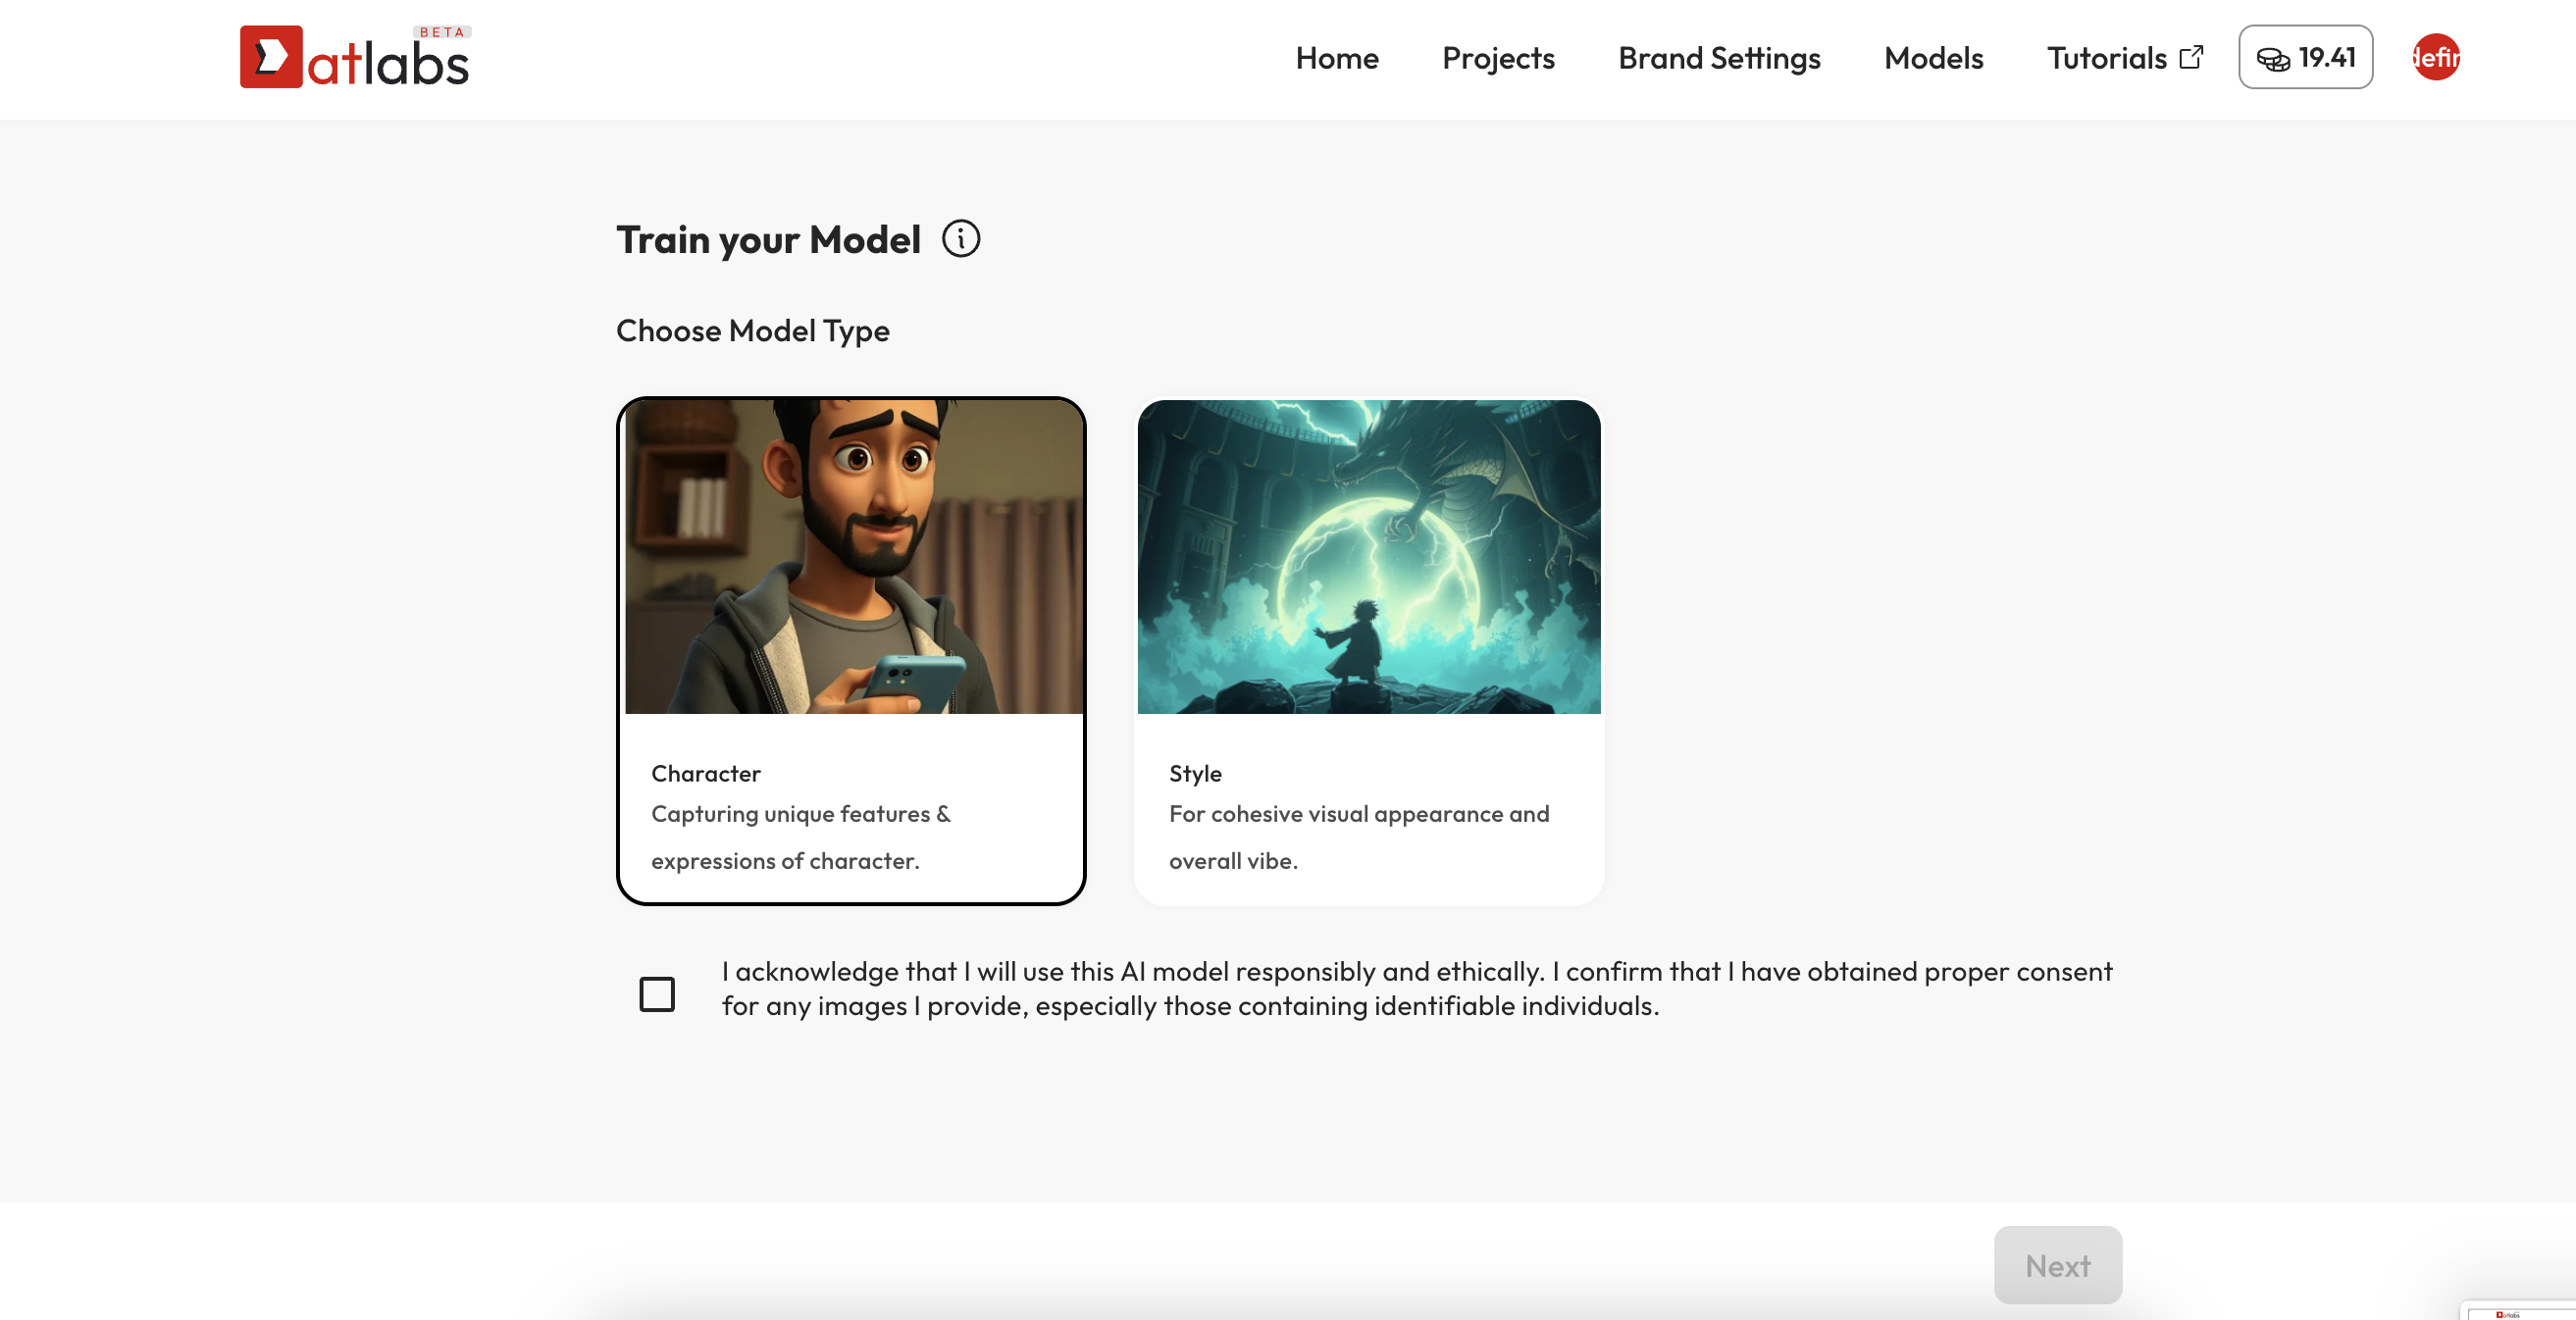Screen dimensions: 2576x1320
Task: Click the Atlabs logo icon
Action: tap(271, 57)
